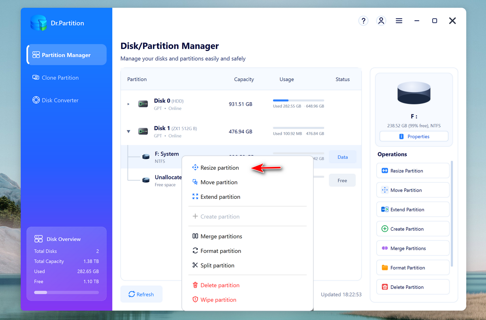
Task: Click the Disk Overview panel icon
Action: (38, 239)
